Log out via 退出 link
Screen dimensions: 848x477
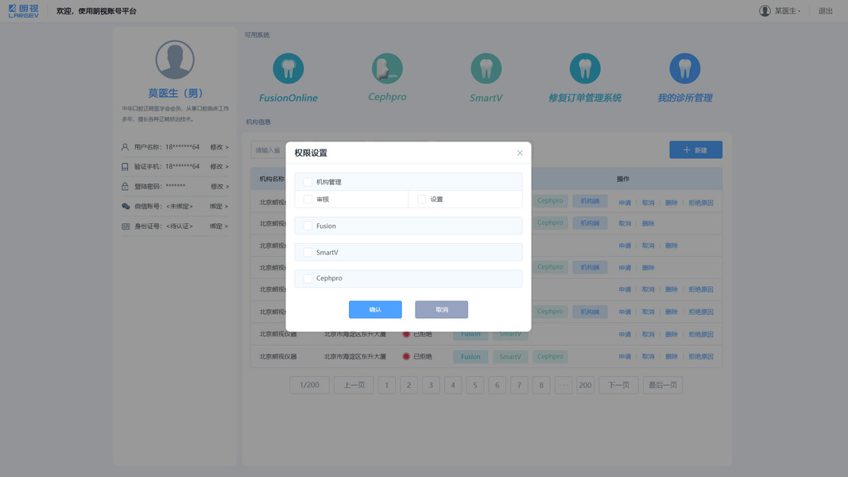825,11
